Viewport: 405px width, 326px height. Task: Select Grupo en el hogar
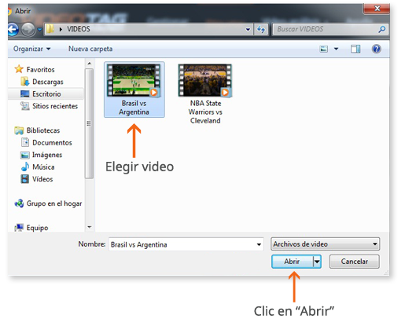click(54, 203)
